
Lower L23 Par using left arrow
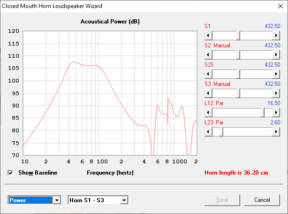coord(208,132)
